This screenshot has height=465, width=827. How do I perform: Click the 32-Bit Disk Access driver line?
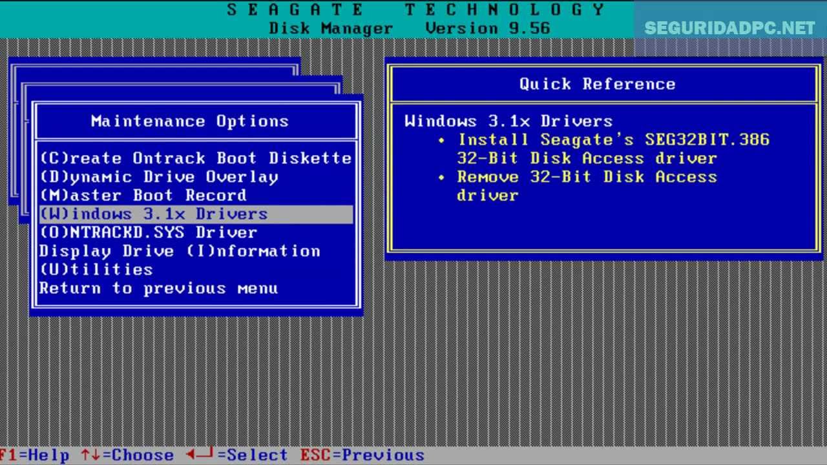587,158
